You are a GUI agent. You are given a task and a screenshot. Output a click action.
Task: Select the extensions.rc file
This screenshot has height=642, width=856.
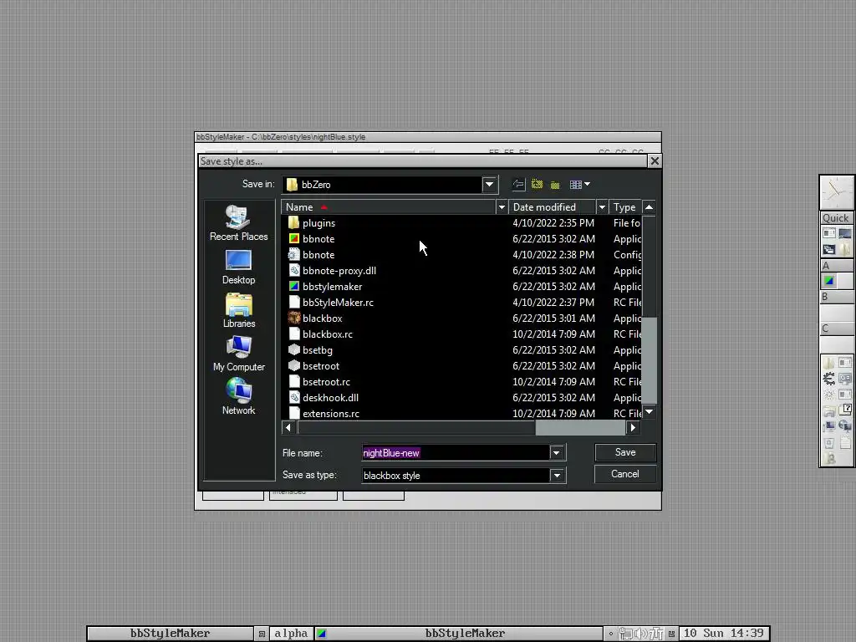[x=331, y=413]
